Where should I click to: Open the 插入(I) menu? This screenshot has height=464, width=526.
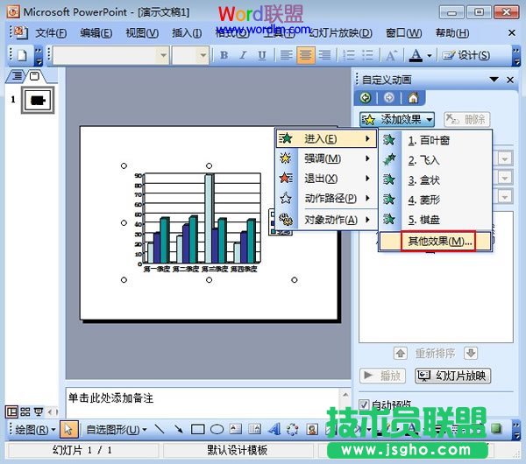point(187,33)
